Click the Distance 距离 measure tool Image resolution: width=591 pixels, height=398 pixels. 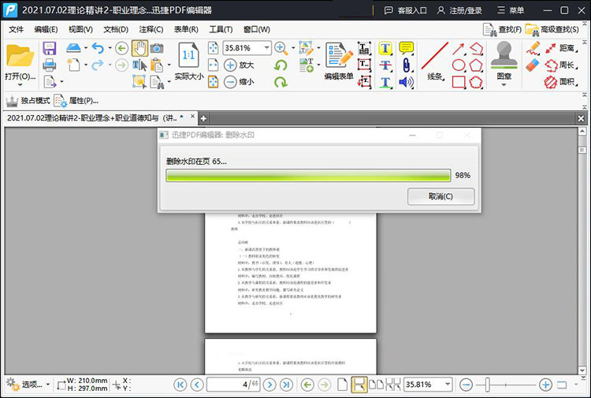pyautogui.click(x=560, y=48)
